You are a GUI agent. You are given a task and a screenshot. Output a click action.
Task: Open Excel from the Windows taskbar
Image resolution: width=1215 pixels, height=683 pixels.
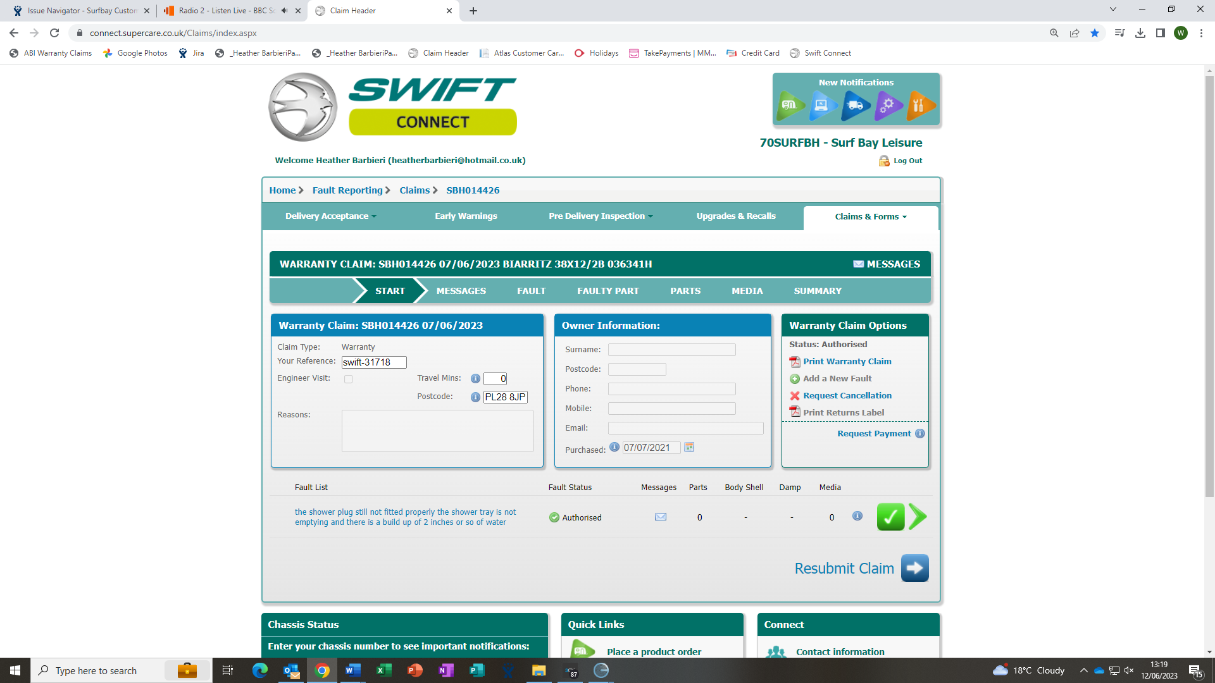[383, 670]
